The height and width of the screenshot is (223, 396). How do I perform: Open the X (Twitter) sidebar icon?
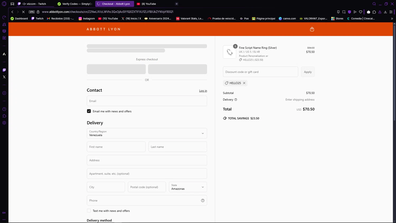pos(4,77)
